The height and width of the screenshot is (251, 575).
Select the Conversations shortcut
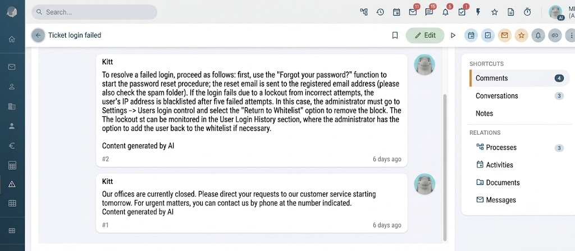click(x=519, y=96)
